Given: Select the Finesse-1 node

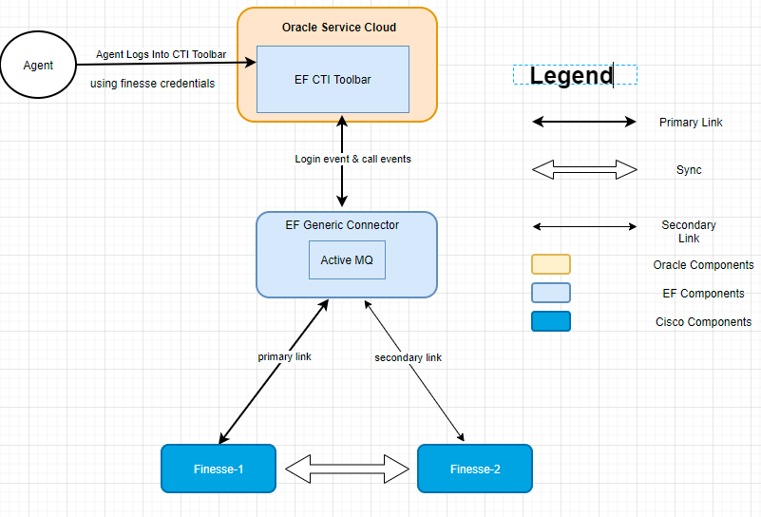Looking at the screenshot, I should click(219, 469).
